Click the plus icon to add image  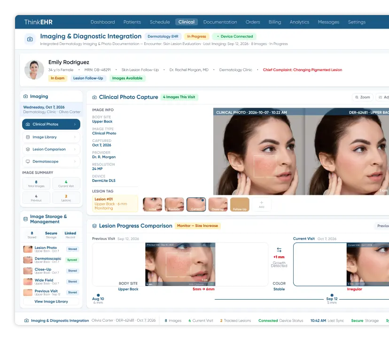tap(262, 202)
